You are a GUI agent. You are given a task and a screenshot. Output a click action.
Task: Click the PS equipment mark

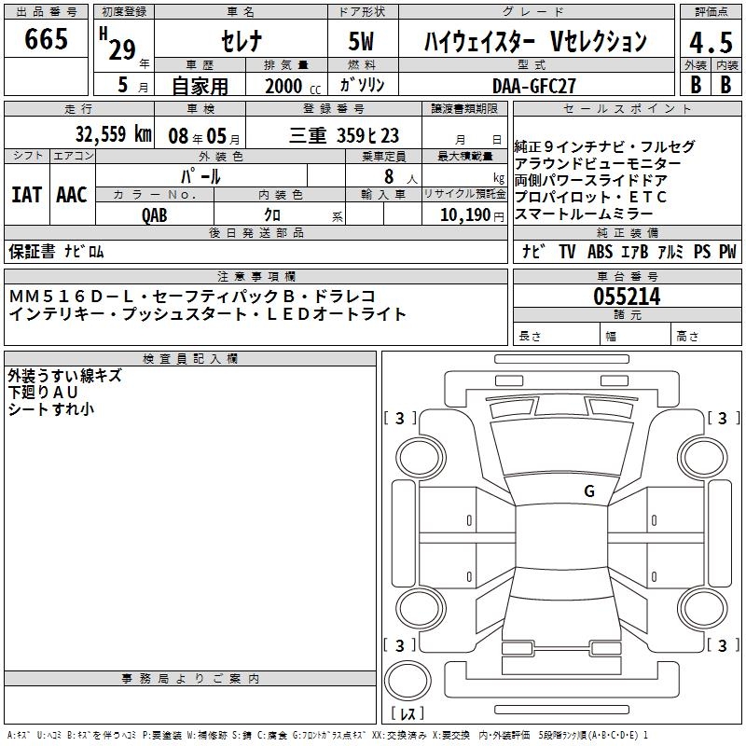pos(702,251)
